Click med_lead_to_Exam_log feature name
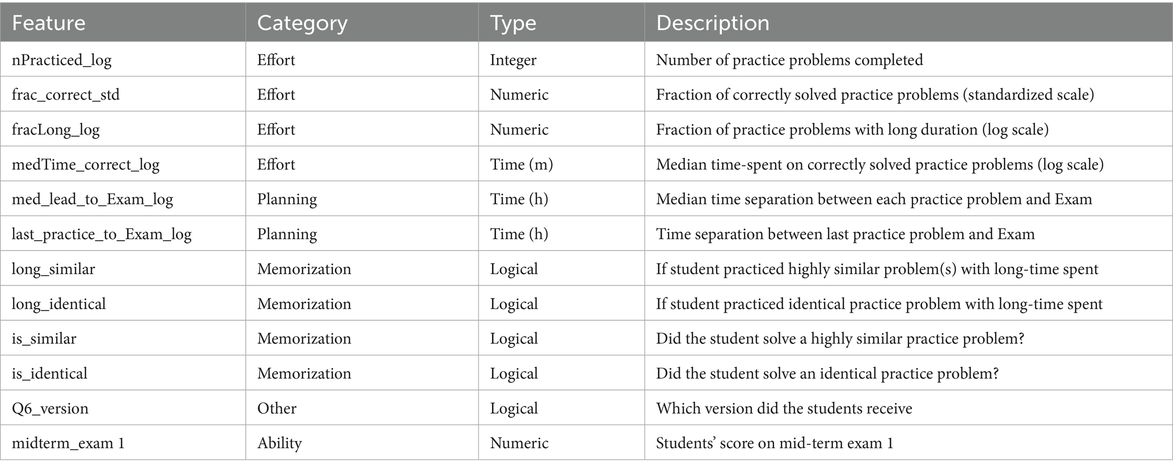The image size is (1173, 470). (92, 199)
